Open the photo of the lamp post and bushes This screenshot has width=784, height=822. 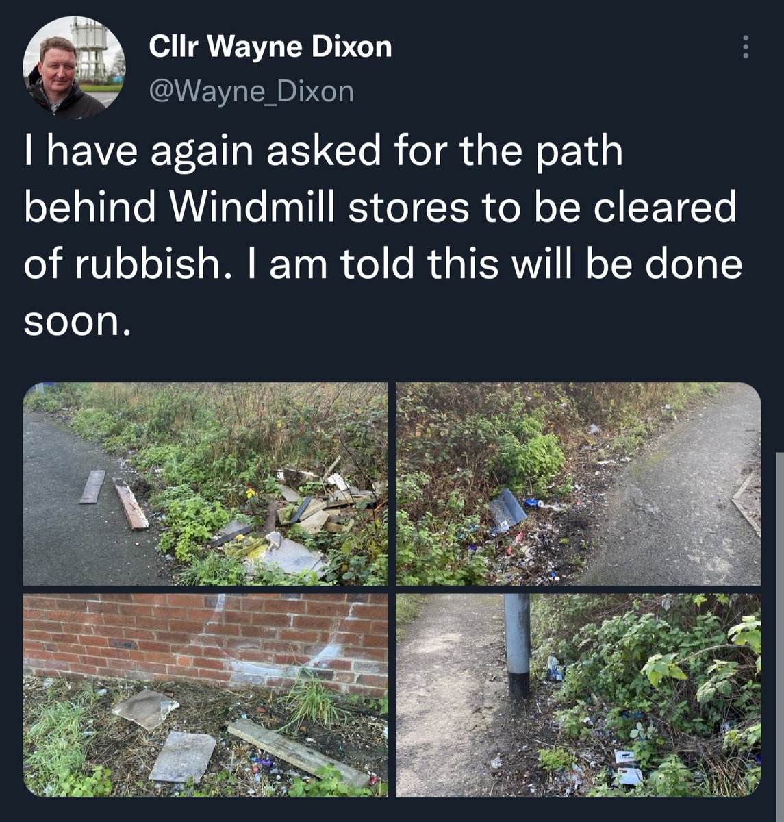pos(579,695)
